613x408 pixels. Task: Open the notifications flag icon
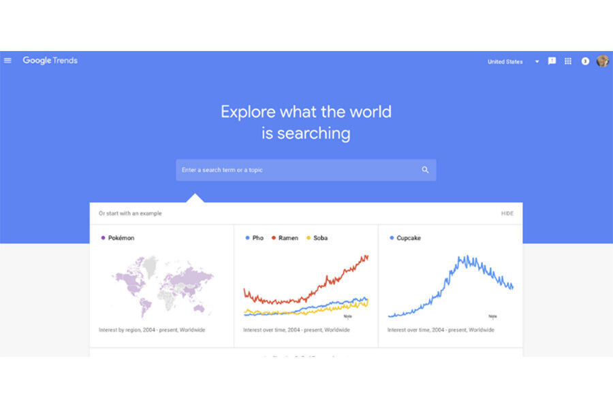pyautogui.click(x=551, y=61)
